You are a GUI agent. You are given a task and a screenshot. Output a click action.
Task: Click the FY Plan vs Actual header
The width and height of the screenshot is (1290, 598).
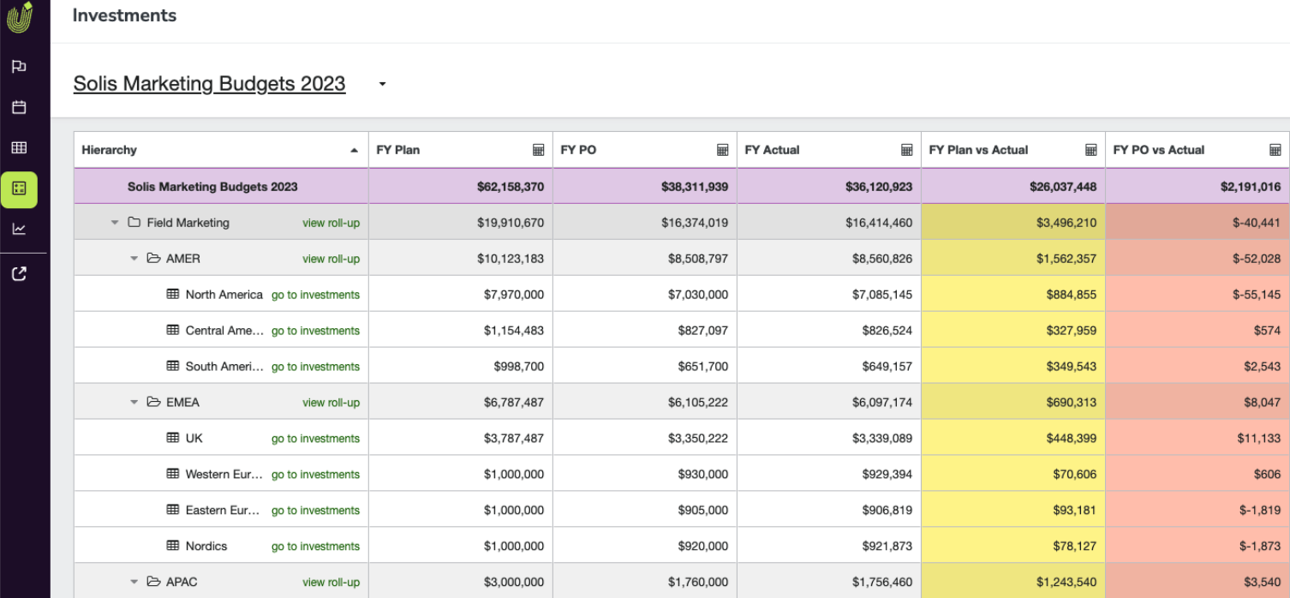click(1013, 150)
